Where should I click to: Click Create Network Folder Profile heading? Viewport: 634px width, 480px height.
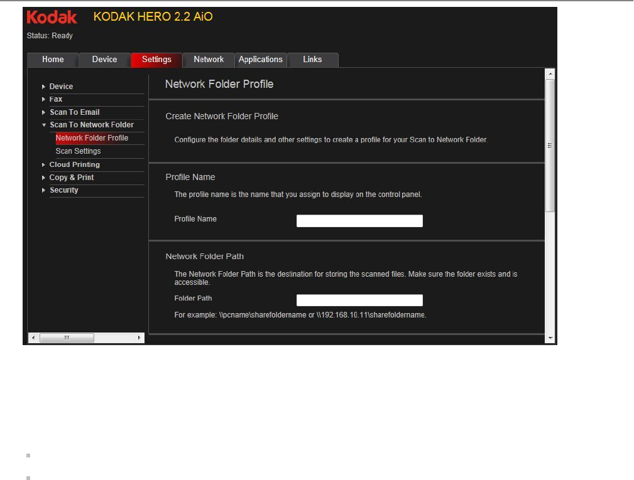[x=222, y=116]
